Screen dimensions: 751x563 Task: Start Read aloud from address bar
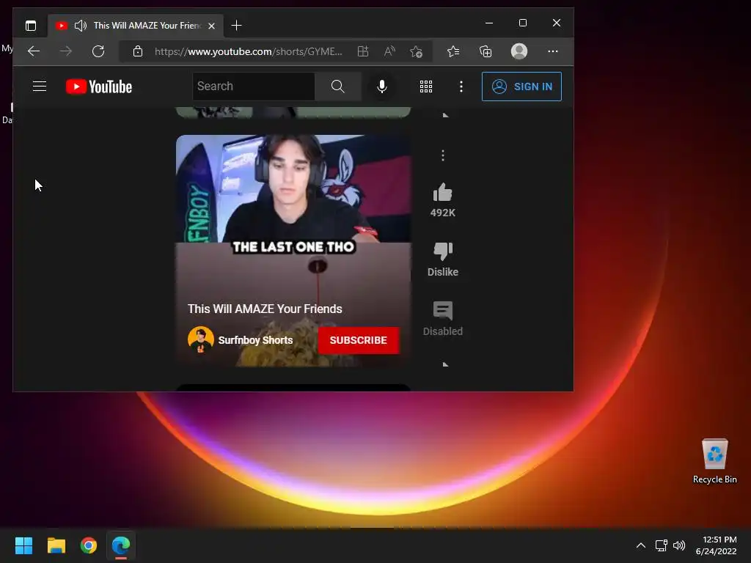pyautogui.click(x=390, y=51)
